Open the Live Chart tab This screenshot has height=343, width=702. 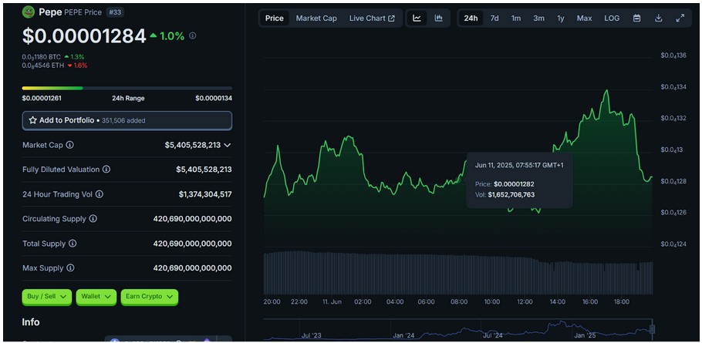[372, 18]
